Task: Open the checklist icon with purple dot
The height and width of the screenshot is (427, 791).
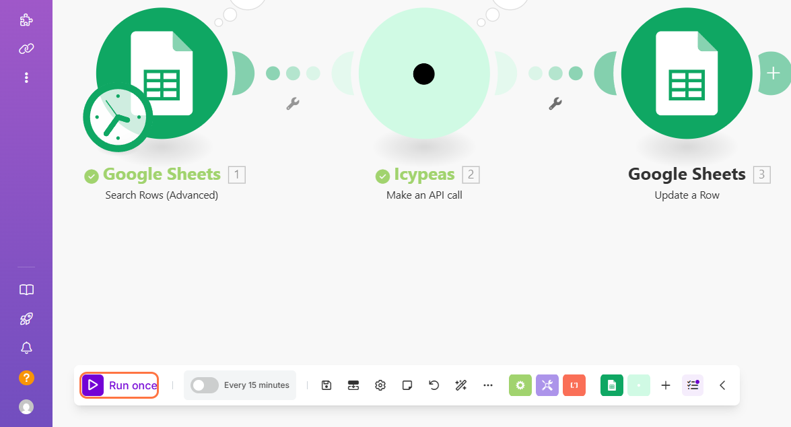Action: [693, 385]
